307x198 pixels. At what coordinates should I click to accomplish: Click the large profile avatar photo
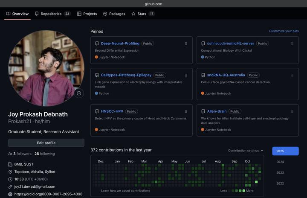point(46,68)
